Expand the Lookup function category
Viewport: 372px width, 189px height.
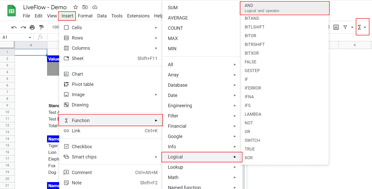click(x=202, y=167)
